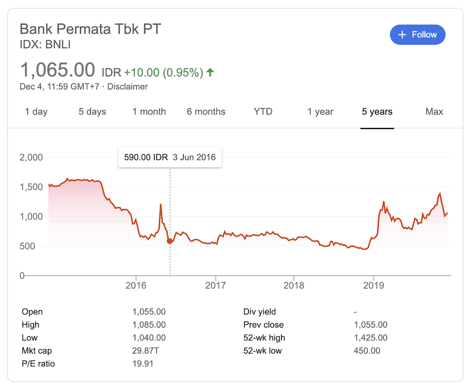Switch to the Max chart range

pyautogui.click(x=434, y=112)
